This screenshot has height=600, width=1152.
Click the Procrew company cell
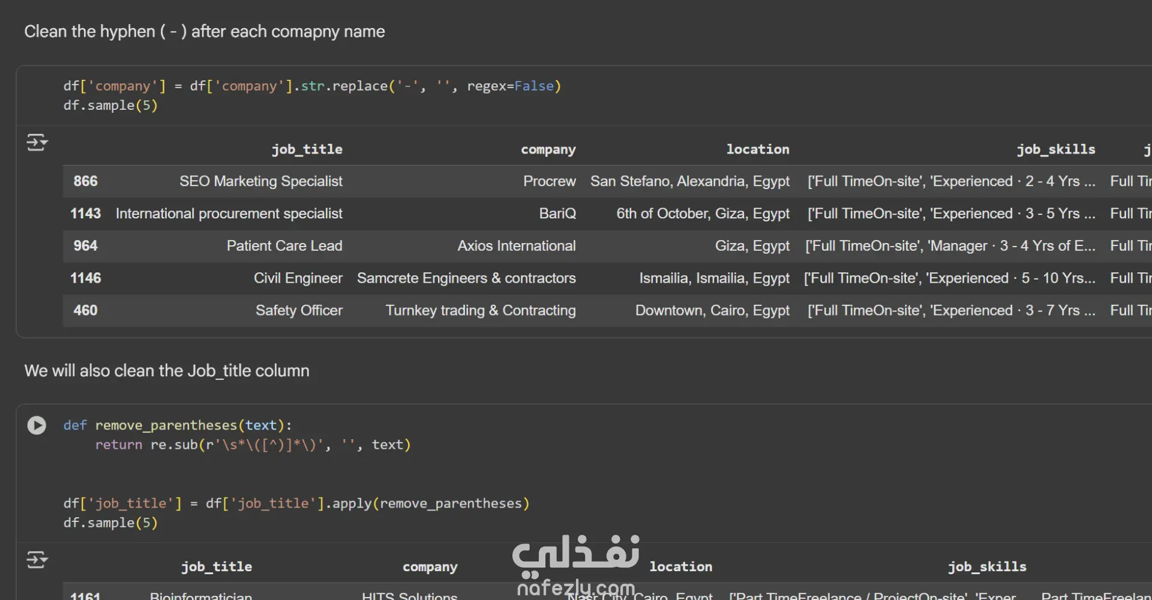[549, 181]
